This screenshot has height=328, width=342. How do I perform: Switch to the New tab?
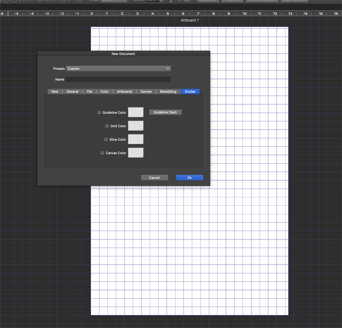(x=55, y=92)
